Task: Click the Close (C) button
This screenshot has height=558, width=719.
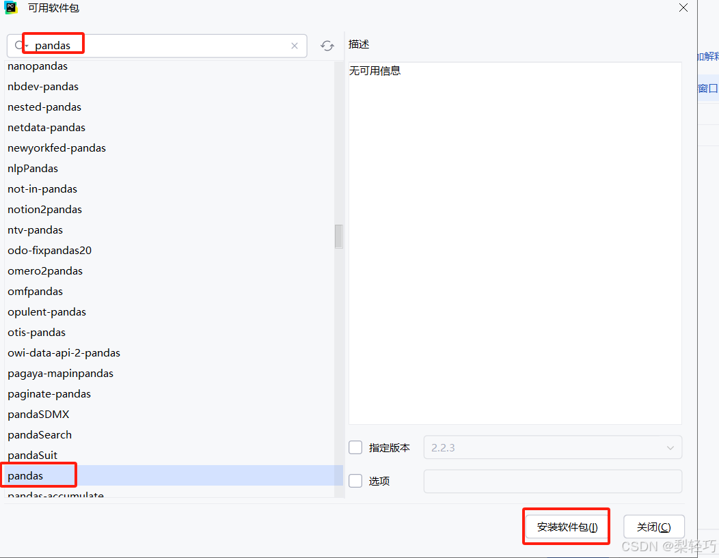Action: 654,527
